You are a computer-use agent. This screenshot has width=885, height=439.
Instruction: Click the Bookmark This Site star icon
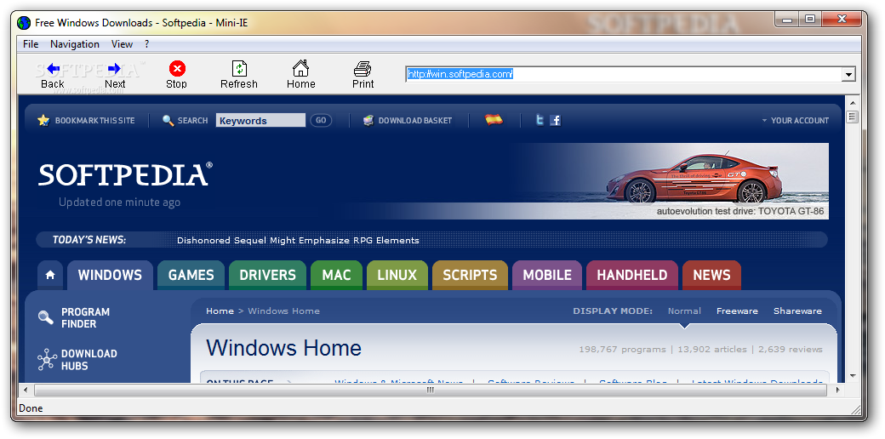43,120
